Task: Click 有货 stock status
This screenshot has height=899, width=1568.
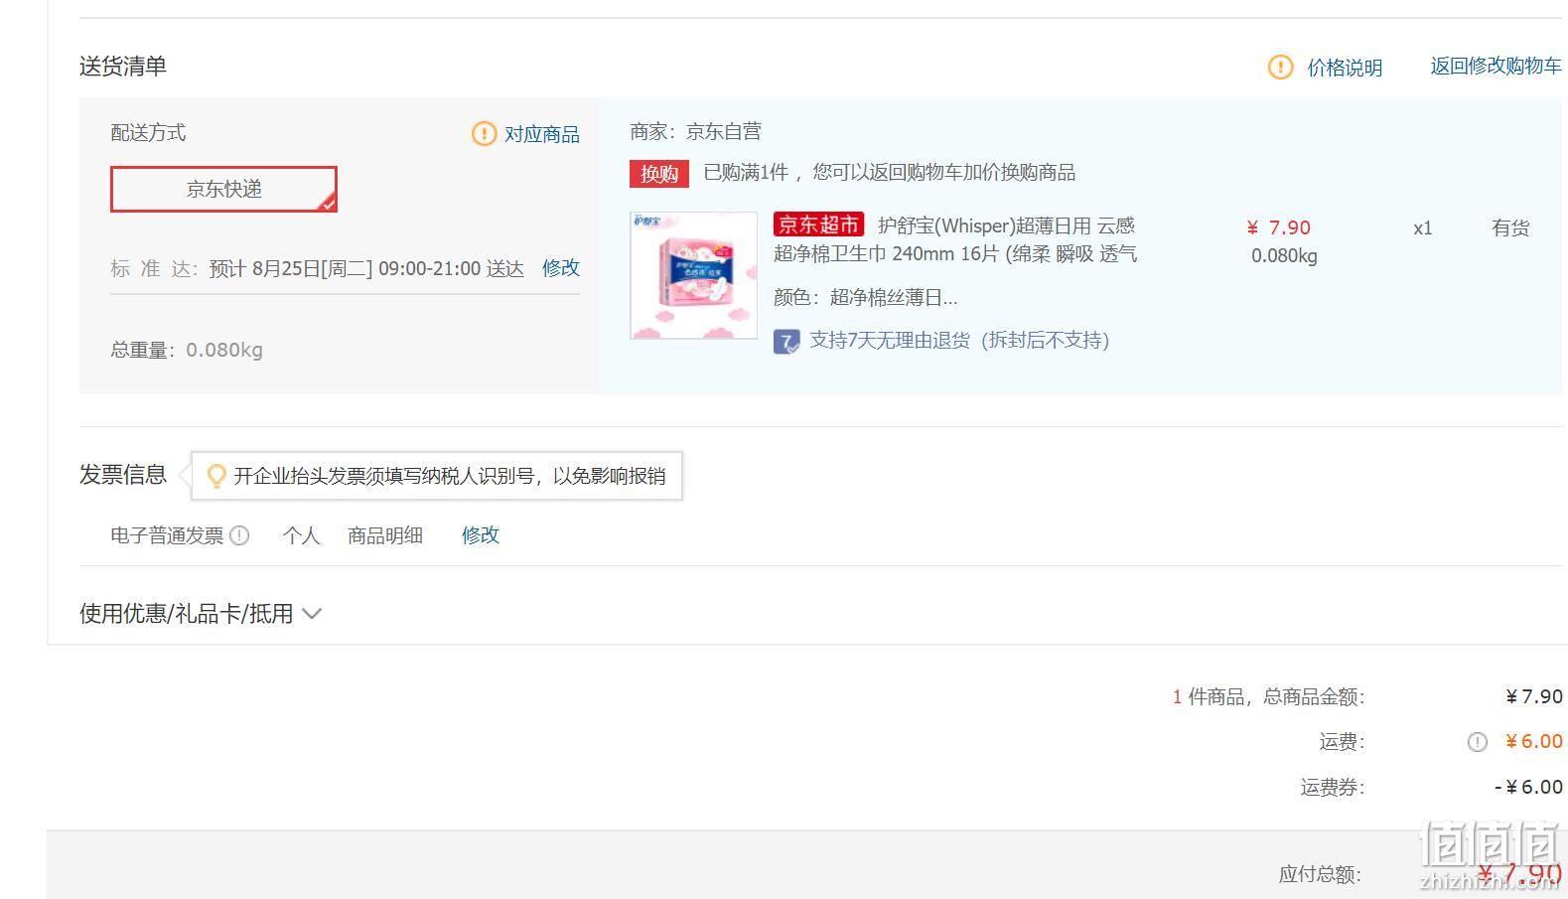Action: coord(1510,227)
